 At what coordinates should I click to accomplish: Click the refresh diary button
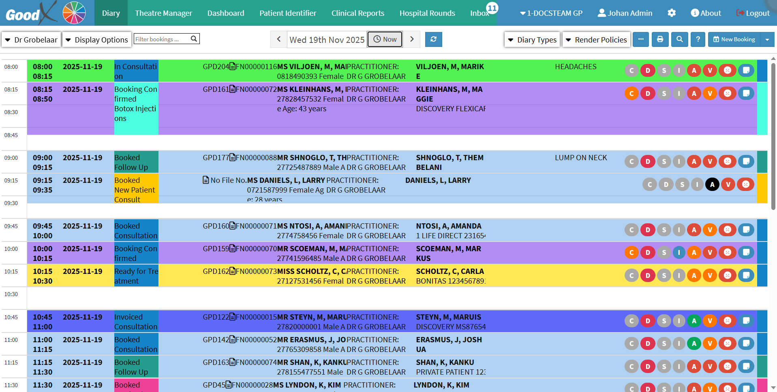(433, 39)
